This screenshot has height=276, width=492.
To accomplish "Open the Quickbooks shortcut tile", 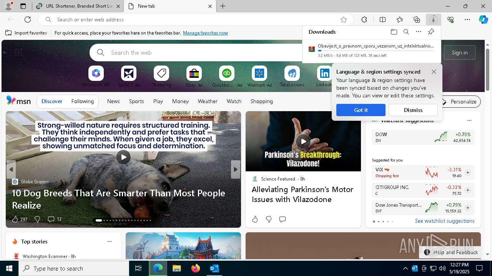I will tap(227, 76).
